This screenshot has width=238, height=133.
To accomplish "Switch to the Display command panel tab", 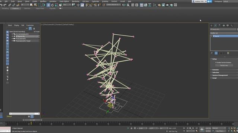I will click(228, 25).
